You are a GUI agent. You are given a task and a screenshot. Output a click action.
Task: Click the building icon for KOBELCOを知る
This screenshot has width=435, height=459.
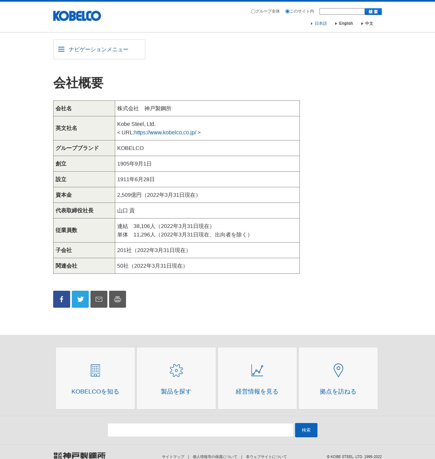click(x=95, y=370)
